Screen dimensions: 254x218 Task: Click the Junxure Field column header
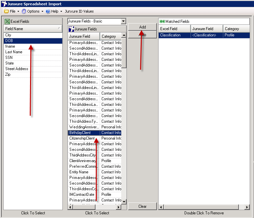coord(84,36)
